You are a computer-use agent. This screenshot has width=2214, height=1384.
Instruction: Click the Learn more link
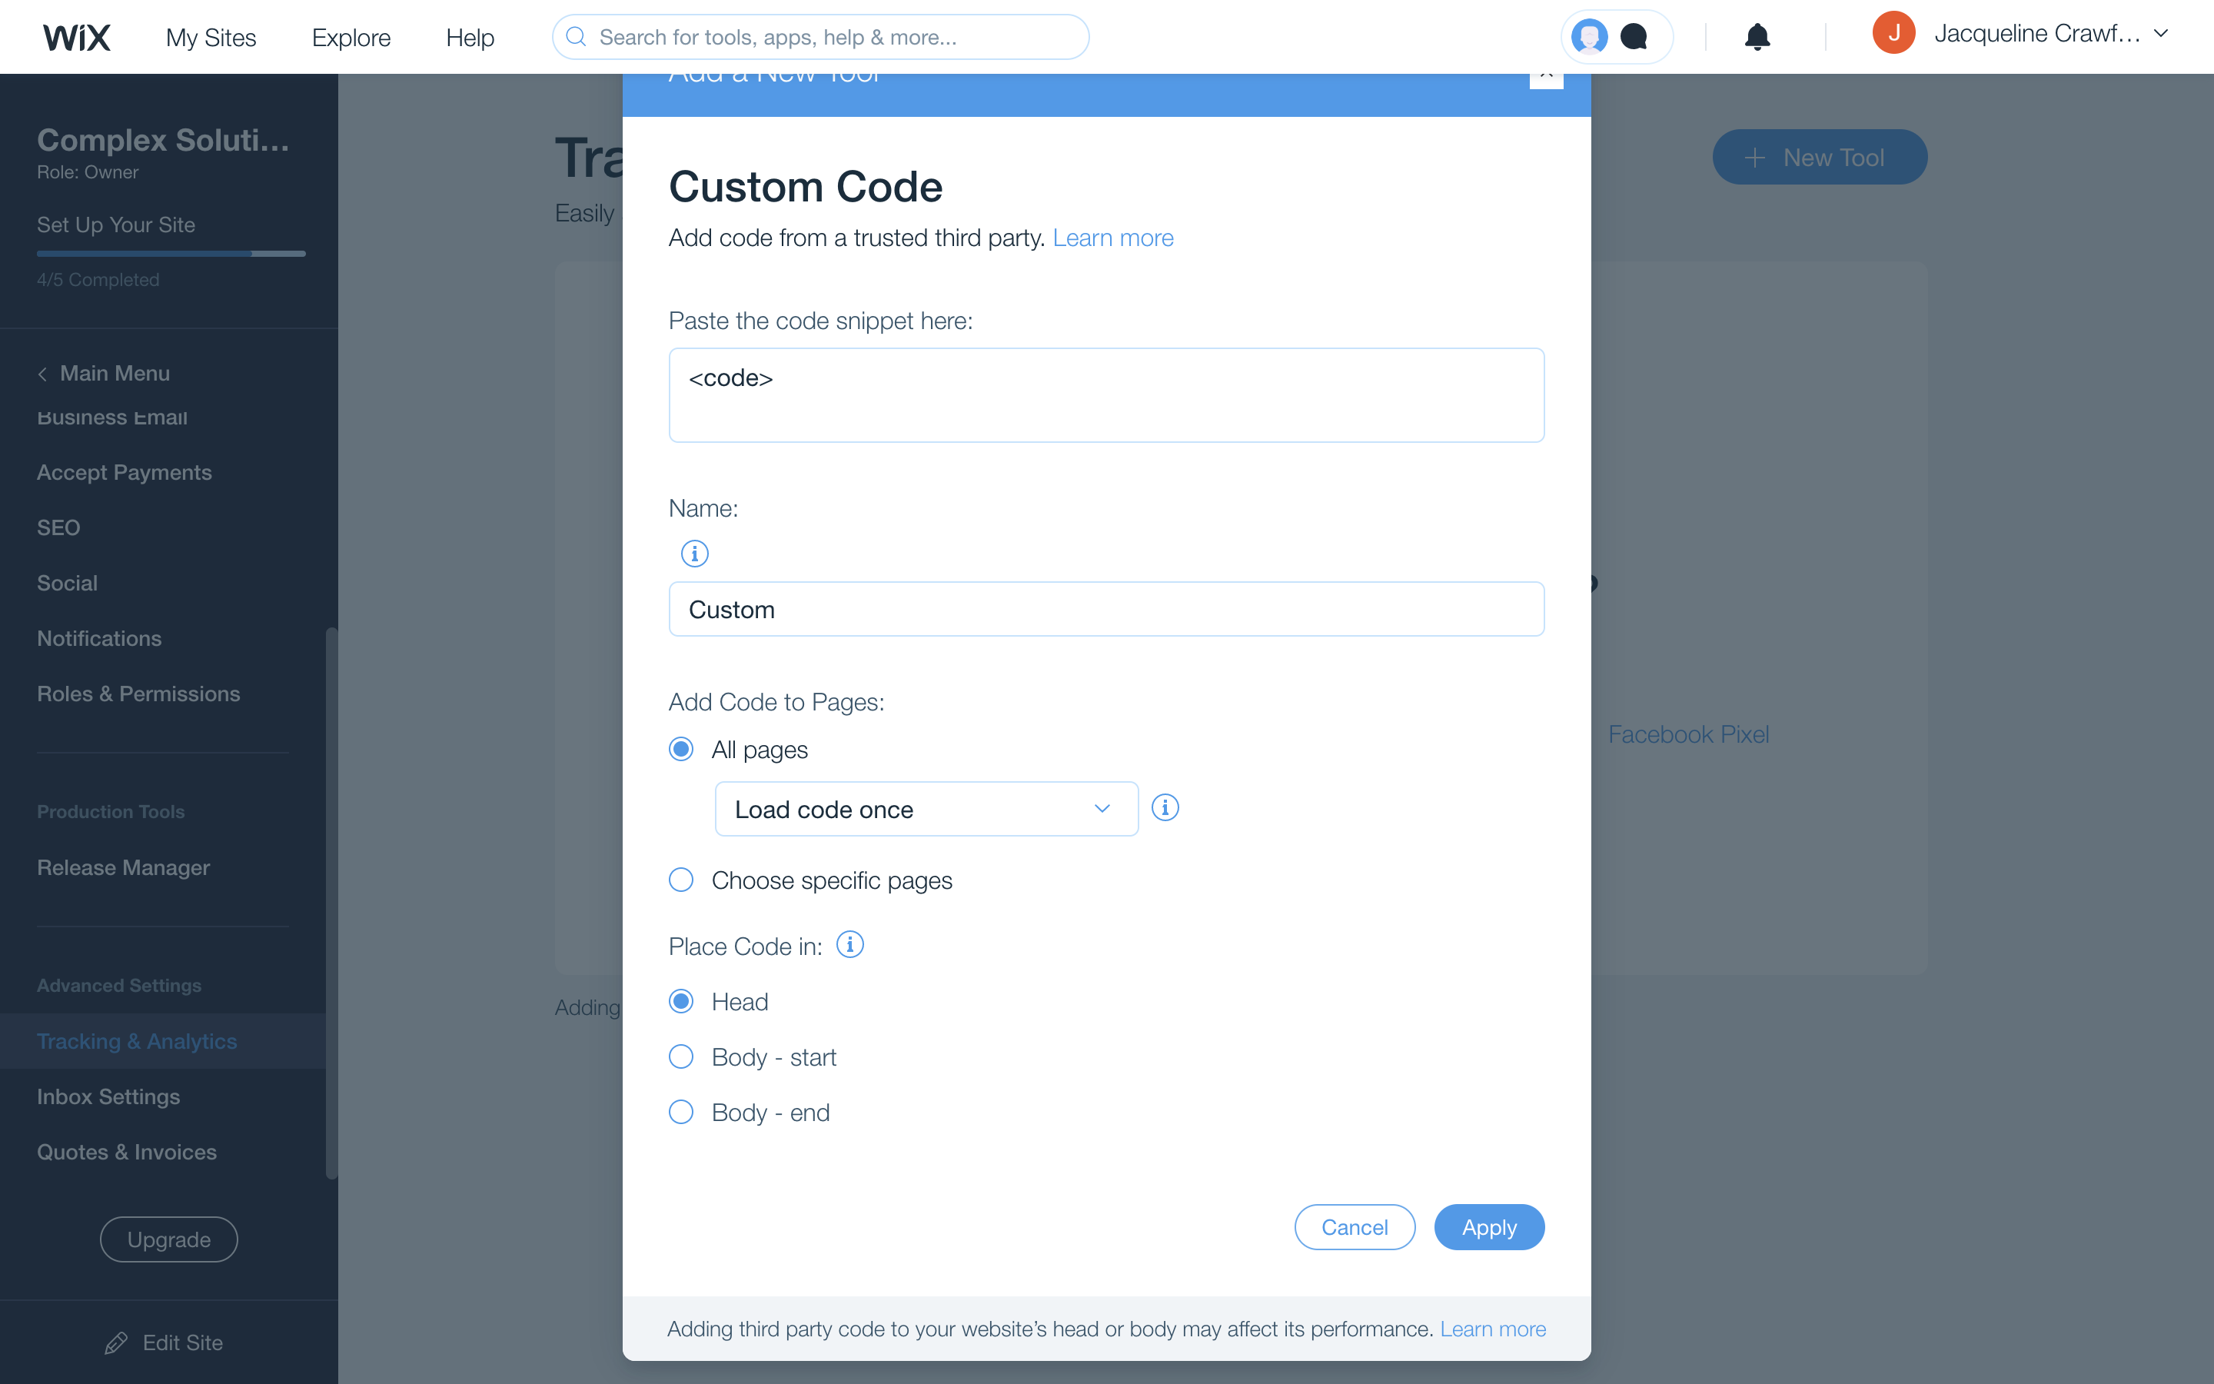(1111, 238)
